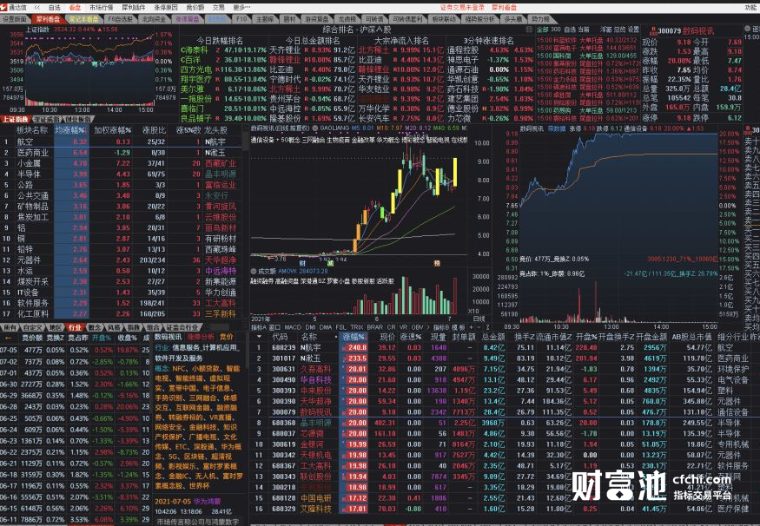
Task: Click the 模板 button in indicator bar
Action: pos(459,327)
